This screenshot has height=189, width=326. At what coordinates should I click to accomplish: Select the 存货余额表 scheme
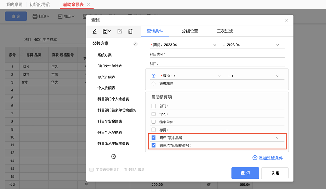coord(106,77)
